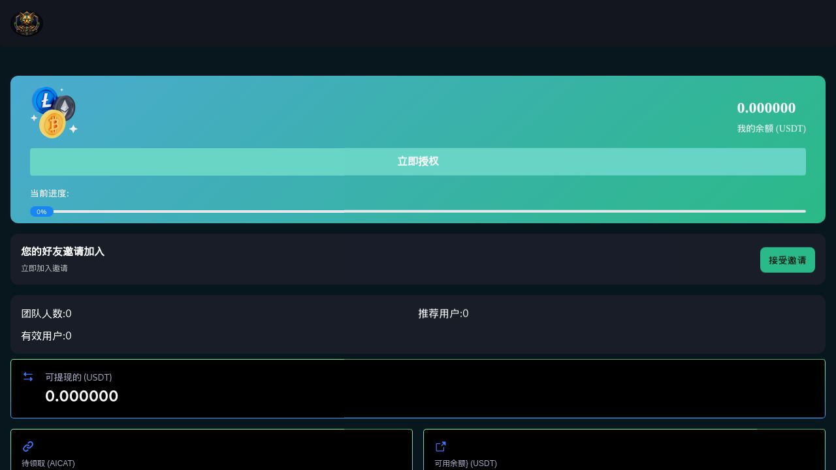Click the 当前进度 progress bar track
Image resolution: width=836 pixels, height=470 pixels.
[x=418, y=211]
